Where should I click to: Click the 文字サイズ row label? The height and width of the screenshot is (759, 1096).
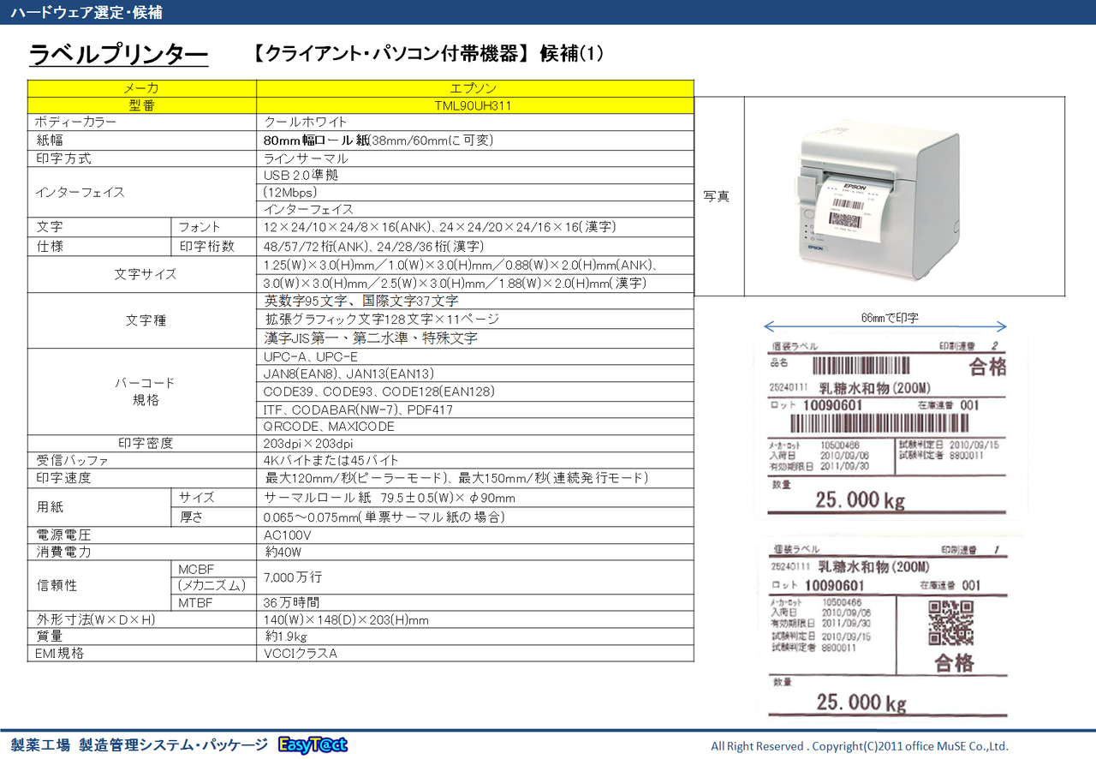146,274
